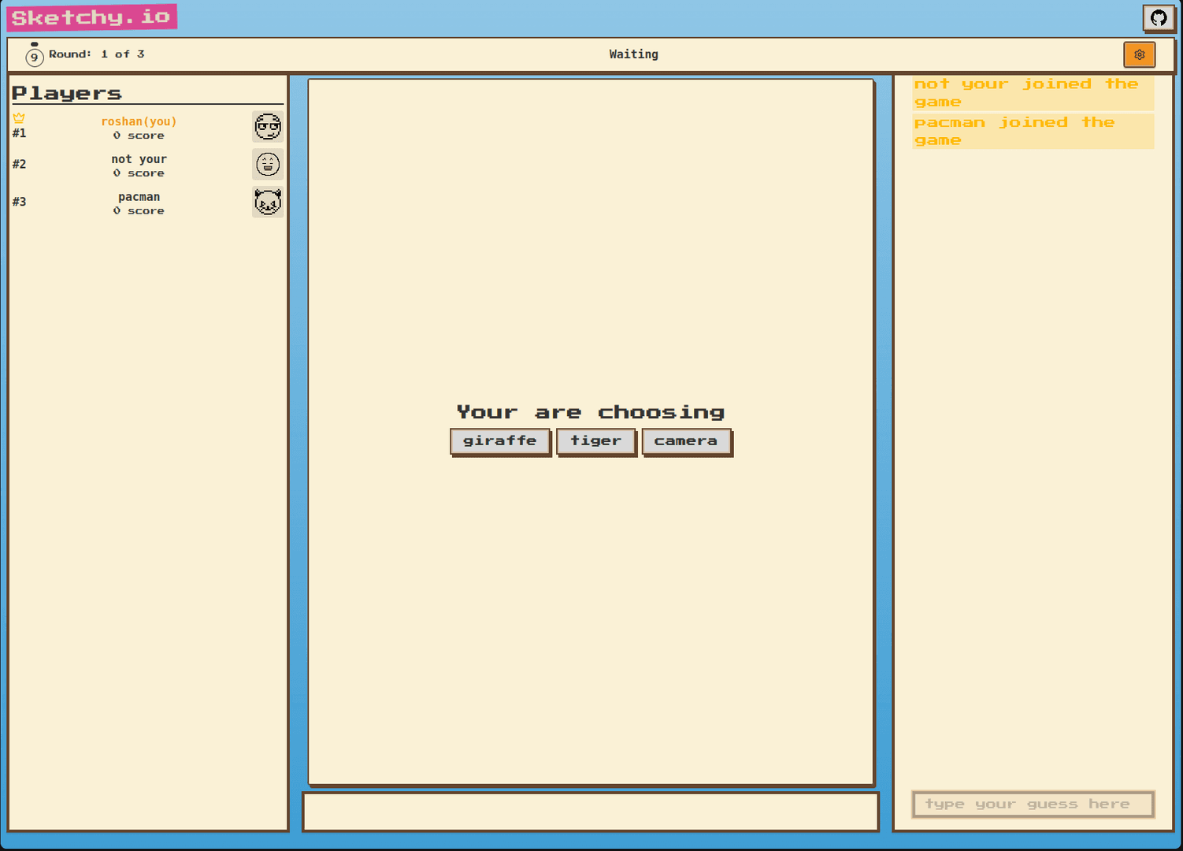Click roshan's '0 score' text
Screen dimensions: 1183x851
point(139,136)
